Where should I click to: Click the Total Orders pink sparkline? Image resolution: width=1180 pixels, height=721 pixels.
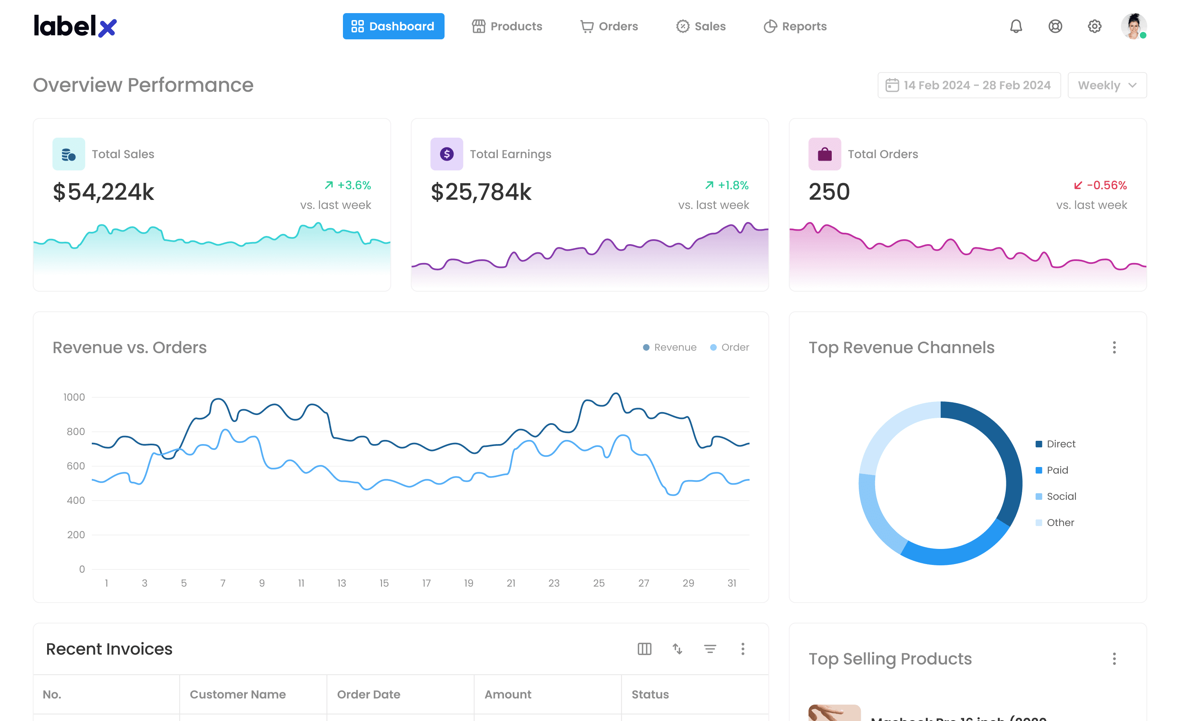(x=968, y=256)
